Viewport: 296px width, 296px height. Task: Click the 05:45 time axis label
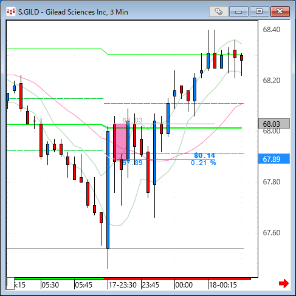[83, 285]
